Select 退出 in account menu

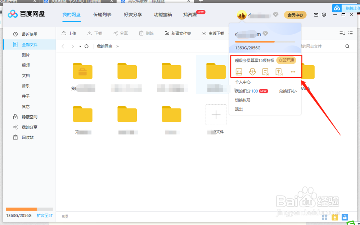[239, 109]
